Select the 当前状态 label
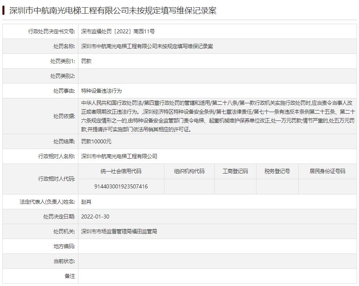359x286 pixels. coord(64,261)
